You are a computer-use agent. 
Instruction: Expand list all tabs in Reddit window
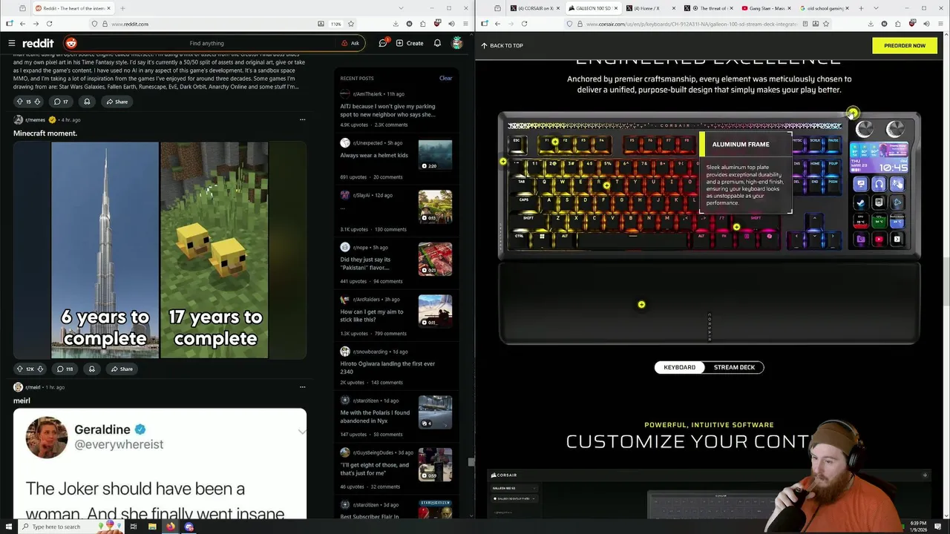(402, 8)
